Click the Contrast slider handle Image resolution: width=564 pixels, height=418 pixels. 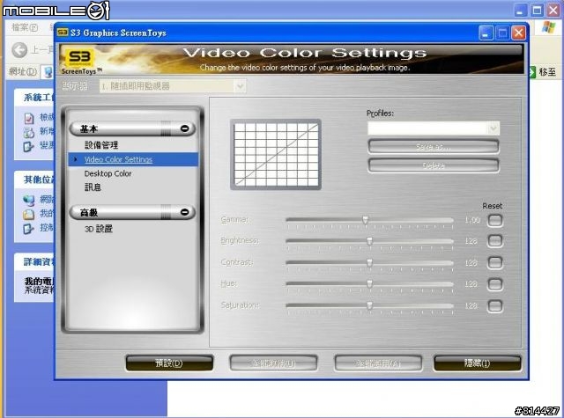[370, 263]
